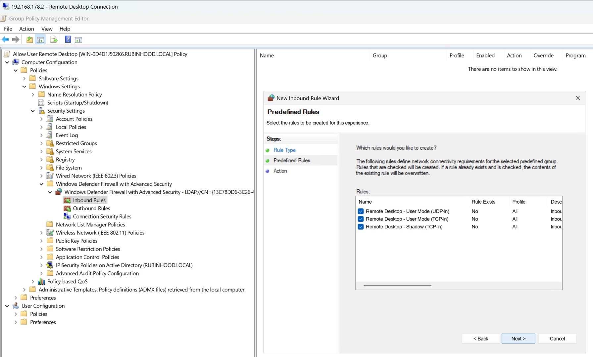Click the Profile column header in rules list

519,202
